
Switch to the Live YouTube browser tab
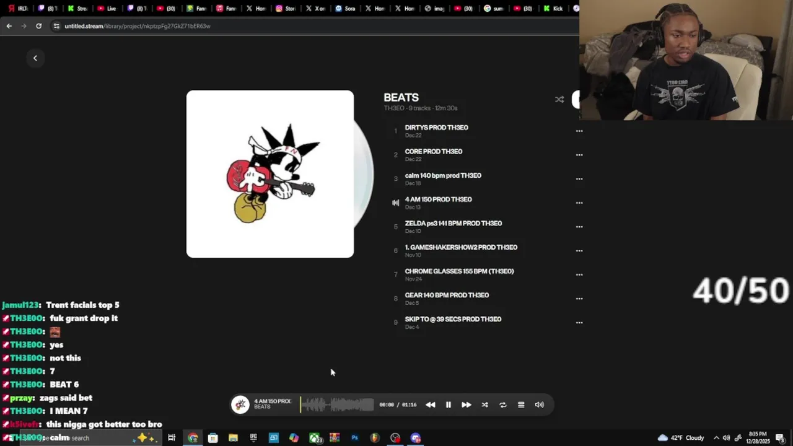pos(108,9)
